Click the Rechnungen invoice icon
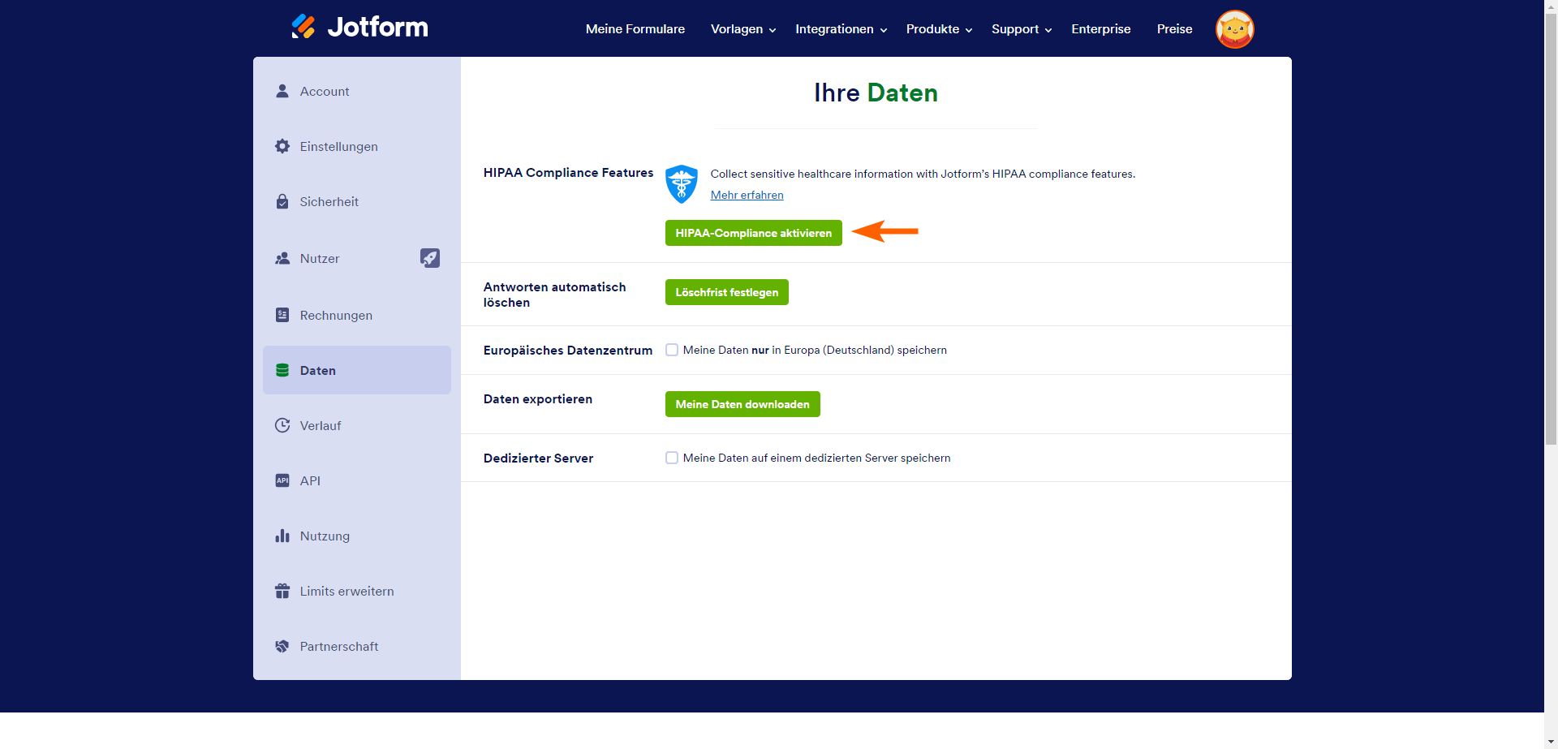This screenshot has height=749, width=1558. tap(282, 315)
